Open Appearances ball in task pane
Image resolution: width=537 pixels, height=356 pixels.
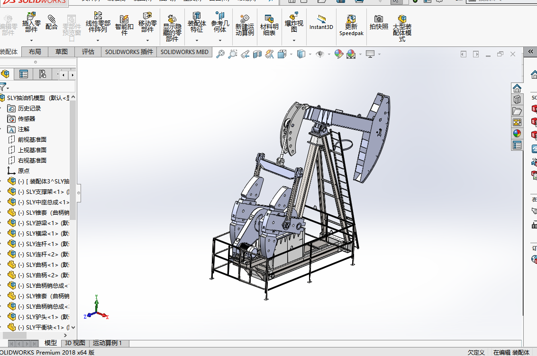point(517,134)
